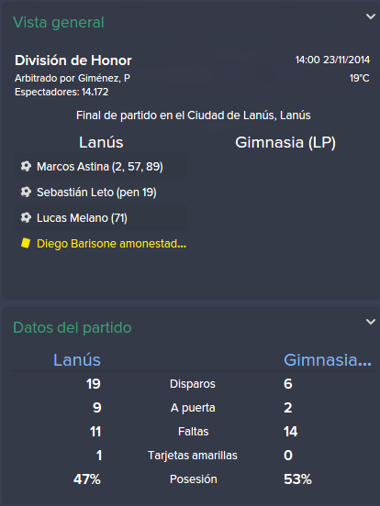Click the División de Honor competition title
The height and width of the screenshot is (506, 380).
(73, 60)
